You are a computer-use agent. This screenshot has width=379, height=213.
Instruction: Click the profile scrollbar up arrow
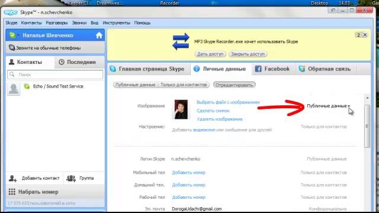[367, 98]
